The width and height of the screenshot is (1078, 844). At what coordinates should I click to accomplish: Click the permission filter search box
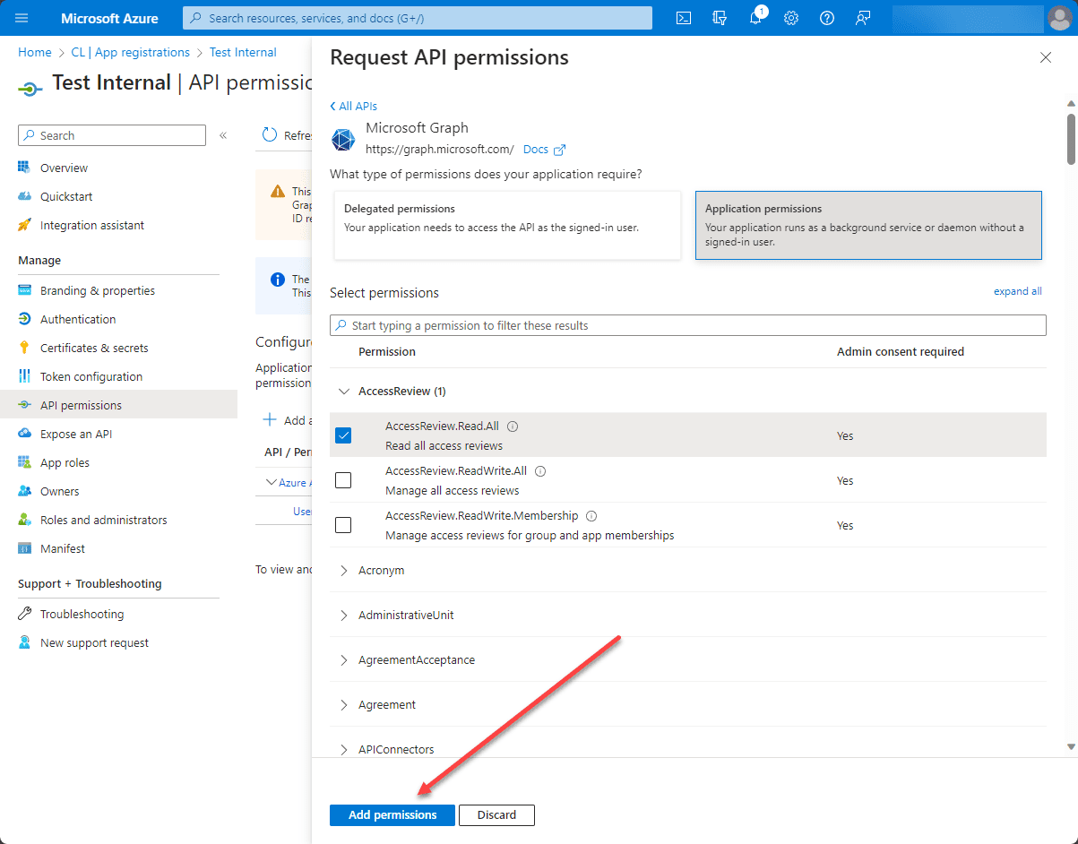coord(688,325)
